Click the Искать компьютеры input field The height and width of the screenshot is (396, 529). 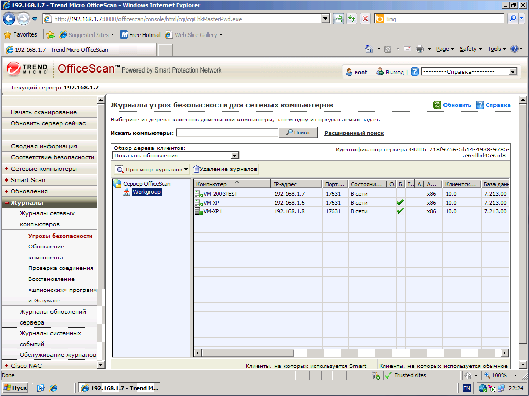click(x=227, y=133)
